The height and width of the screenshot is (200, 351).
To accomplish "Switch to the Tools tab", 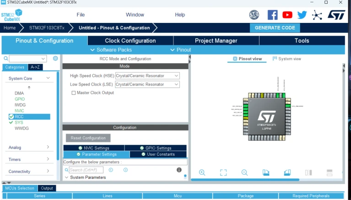I will tap(302, 41).
